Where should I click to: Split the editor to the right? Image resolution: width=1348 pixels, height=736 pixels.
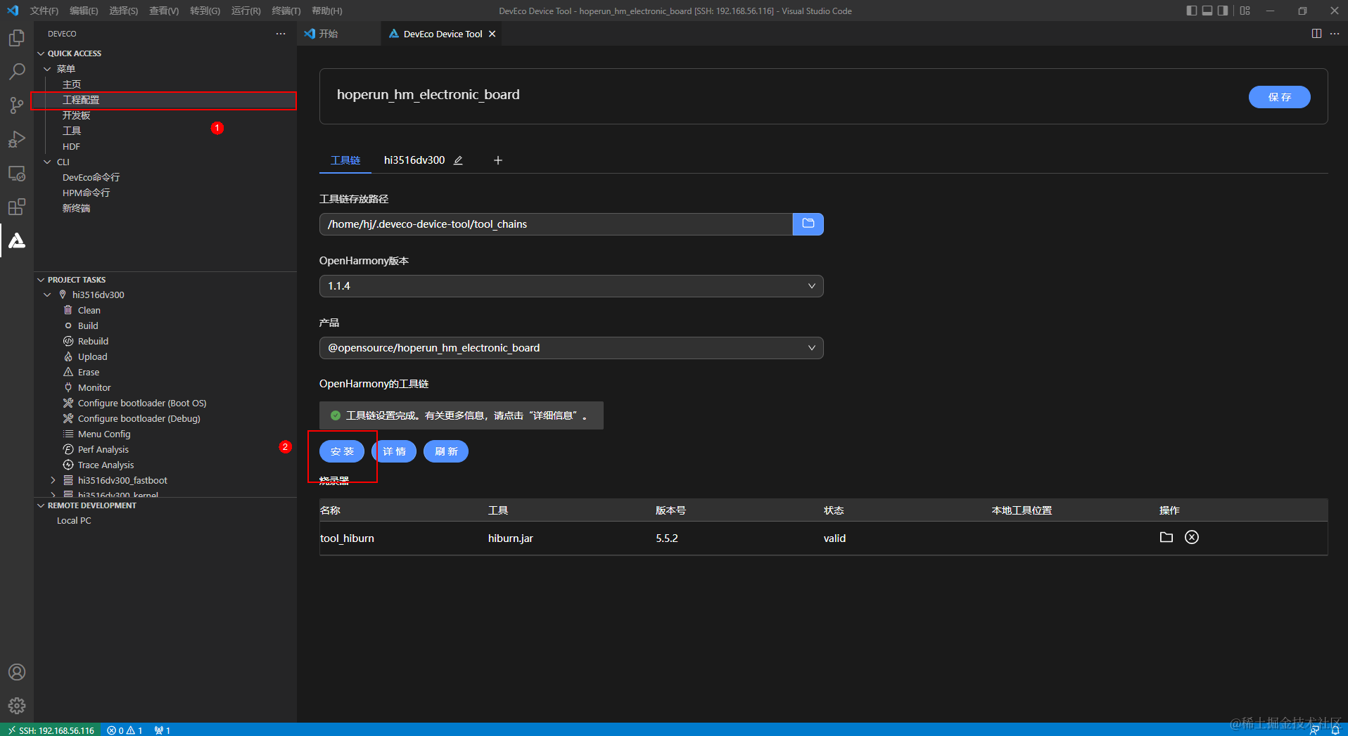pos(1316,34)
